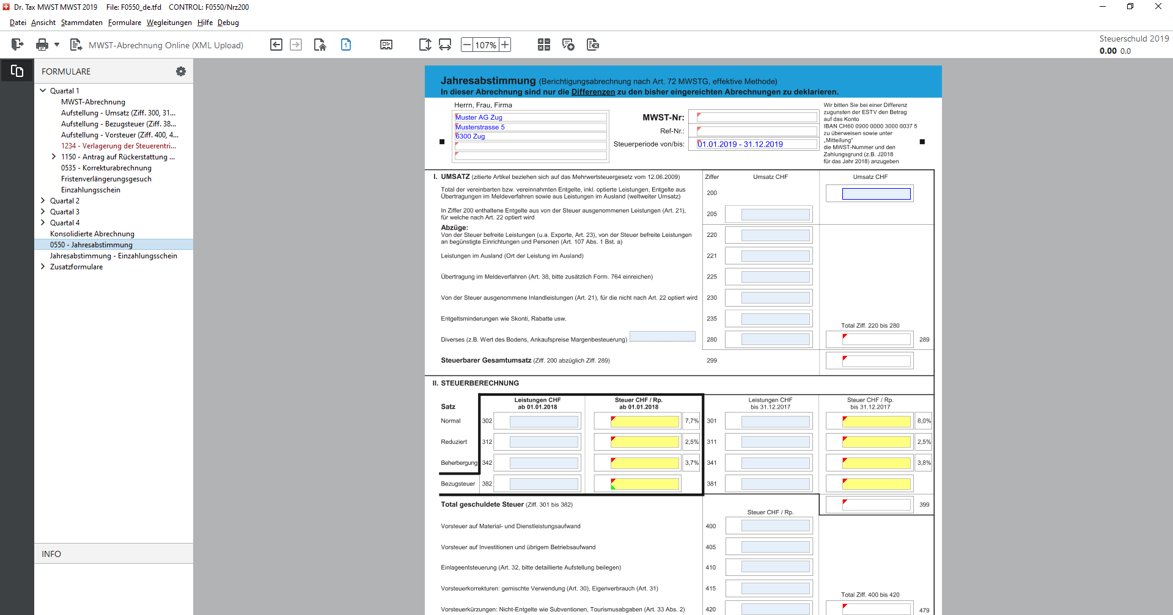This screenshot has height=615, width=1173.
Task: Click the Ziffer 225 input field
Action: 775,277
